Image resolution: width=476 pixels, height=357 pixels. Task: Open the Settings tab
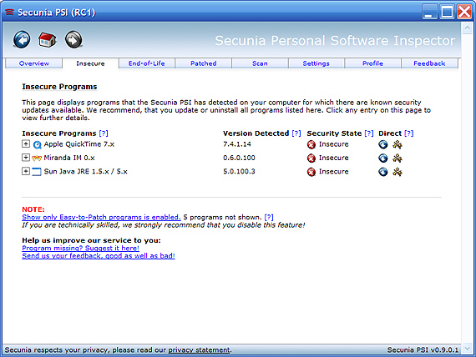pos(316,63)
